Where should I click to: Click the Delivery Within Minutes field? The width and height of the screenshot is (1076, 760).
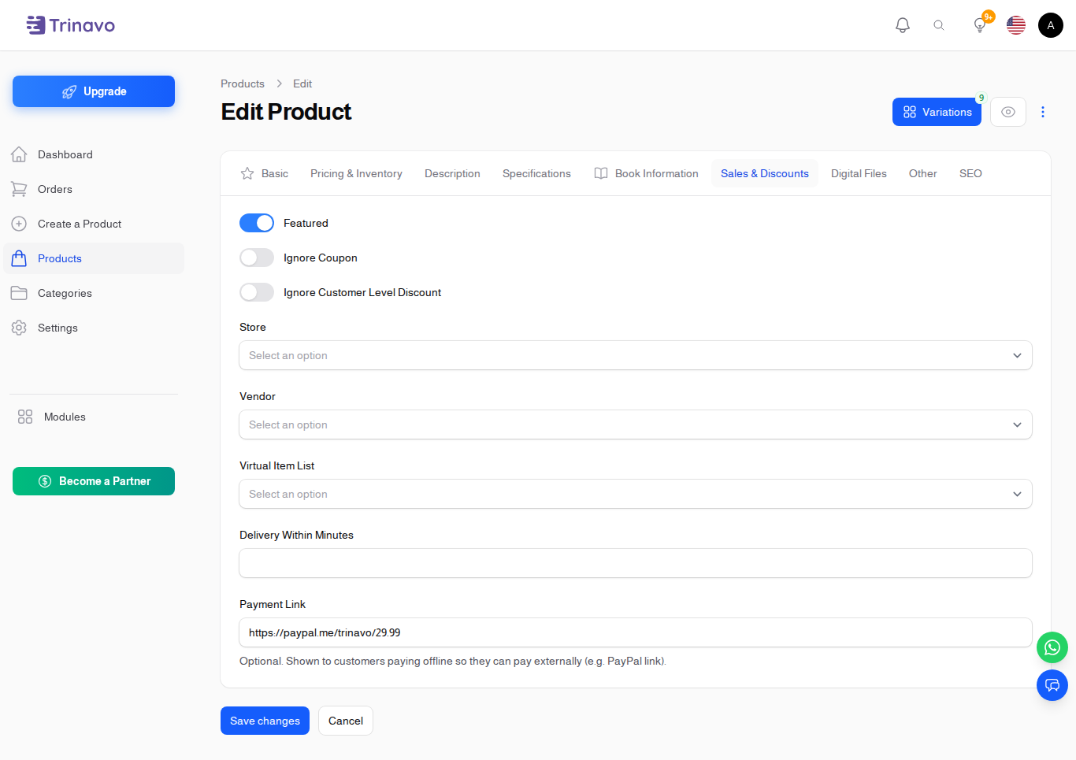[636, 563]
